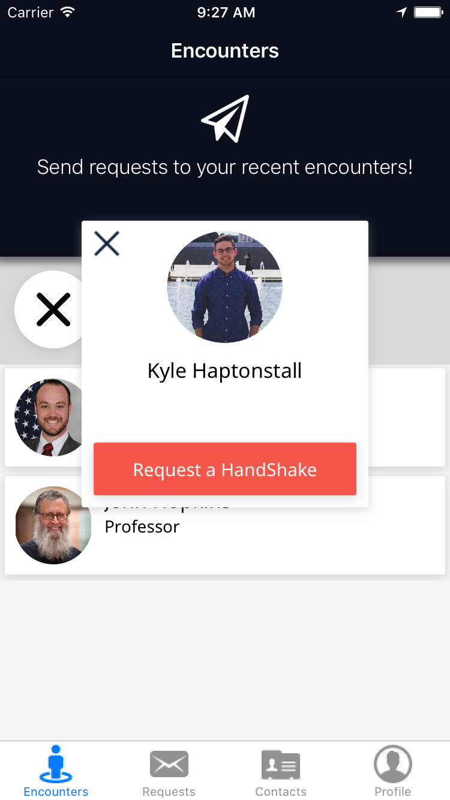Tap the Encounters title in header

225,51
